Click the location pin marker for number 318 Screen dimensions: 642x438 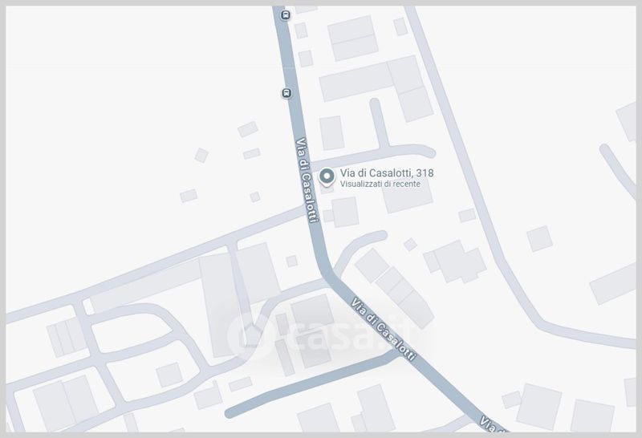(327, 177)
